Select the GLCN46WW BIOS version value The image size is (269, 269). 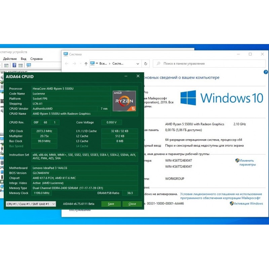pyautogui.click(x=85, y=173)
